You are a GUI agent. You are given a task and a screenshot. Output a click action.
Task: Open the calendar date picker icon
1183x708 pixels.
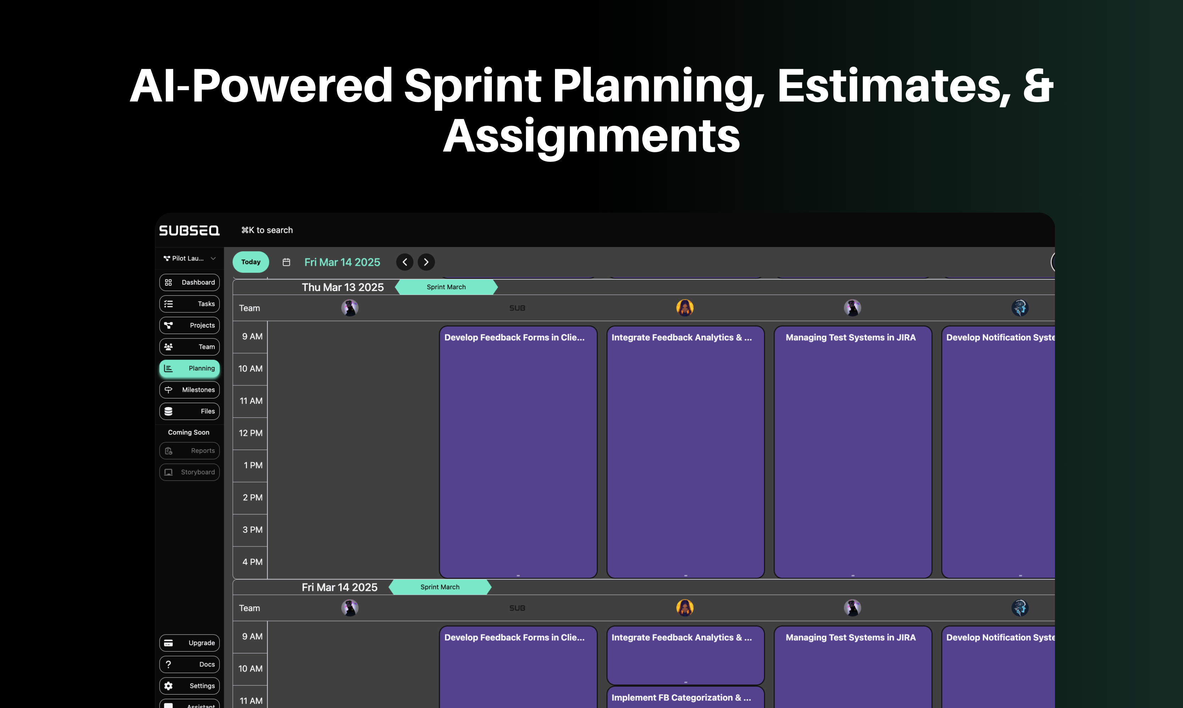point(286,262)
